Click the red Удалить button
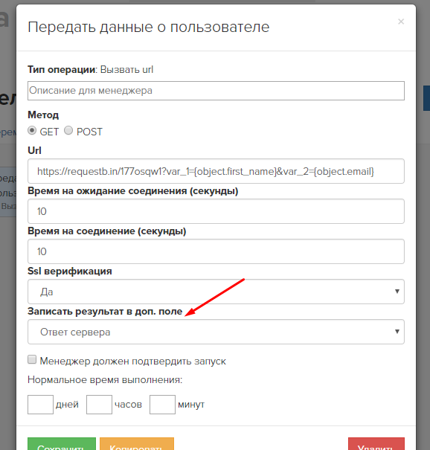 (376, 444)
